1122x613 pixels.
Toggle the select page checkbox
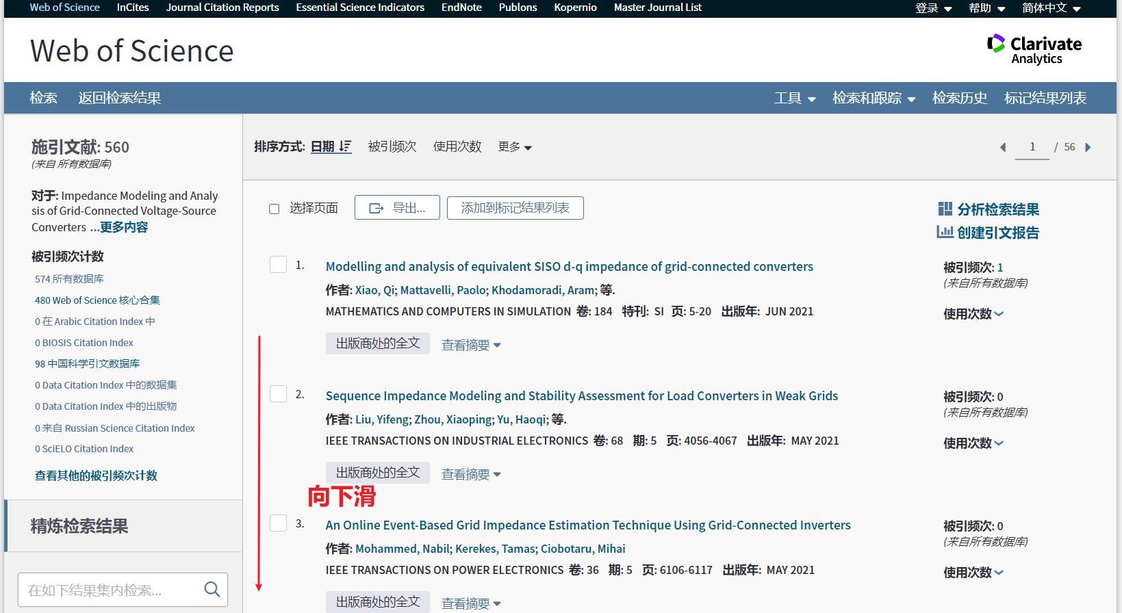point(274,209)
